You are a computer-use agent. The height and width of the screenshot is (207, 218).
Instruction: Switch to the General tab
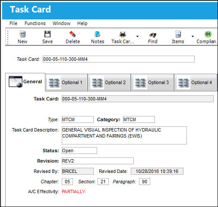pyautogui.click(x=25, y=82)
